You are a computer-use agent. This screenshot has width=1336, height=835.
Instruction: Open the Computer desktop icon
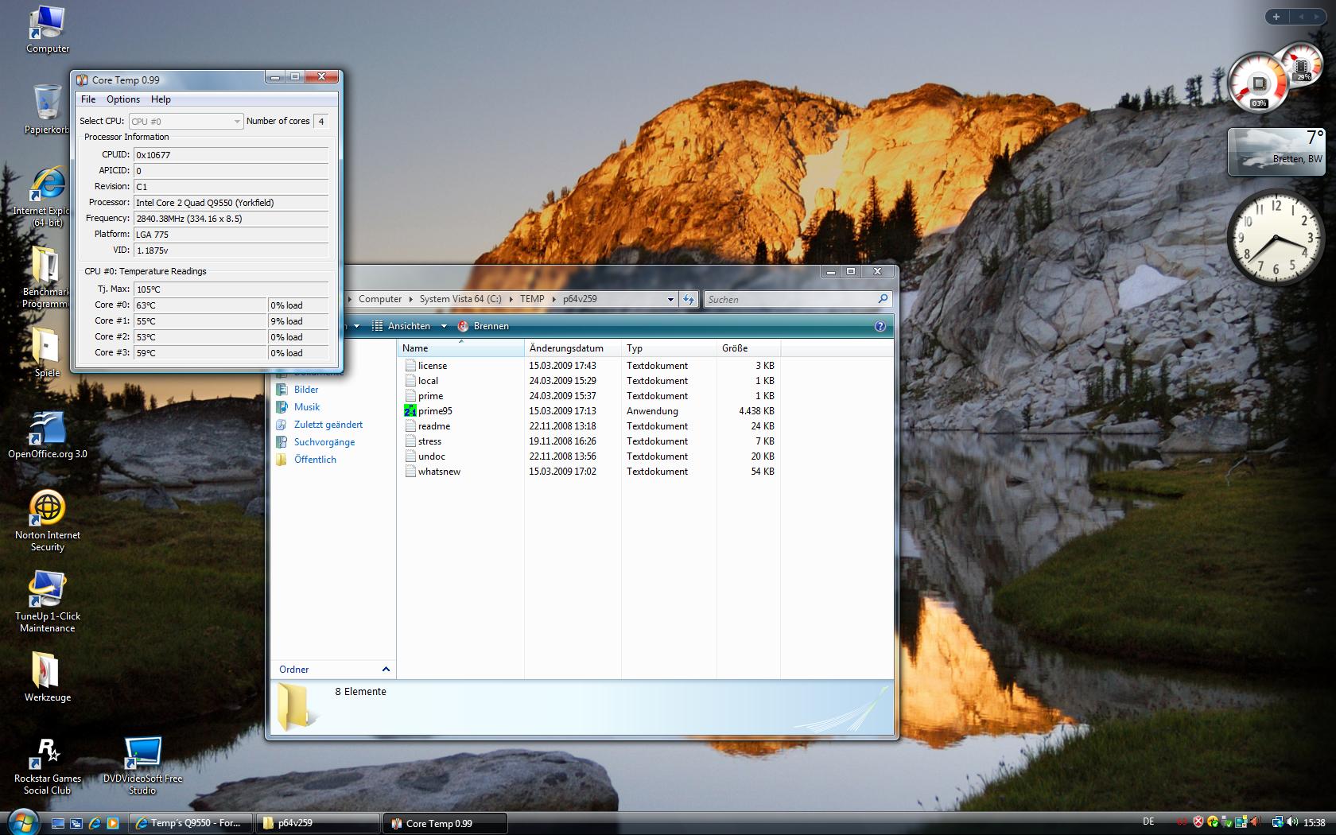point(47,29)
